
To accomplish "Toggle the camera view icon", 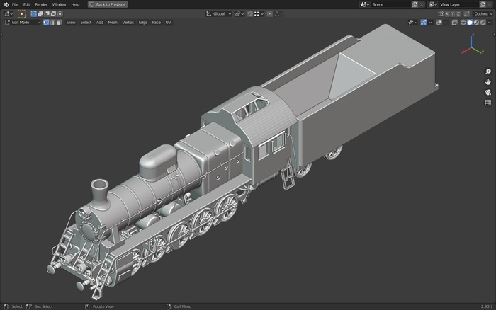I will [x=487, y=93].
